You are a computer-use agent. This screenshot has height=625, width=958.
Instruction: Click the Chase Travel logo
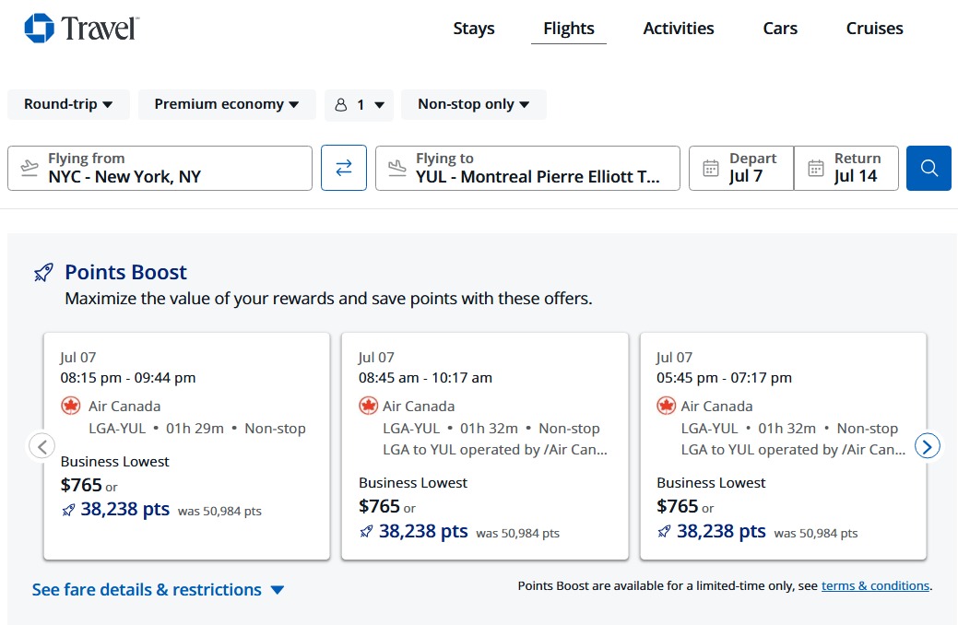[82, 28]
